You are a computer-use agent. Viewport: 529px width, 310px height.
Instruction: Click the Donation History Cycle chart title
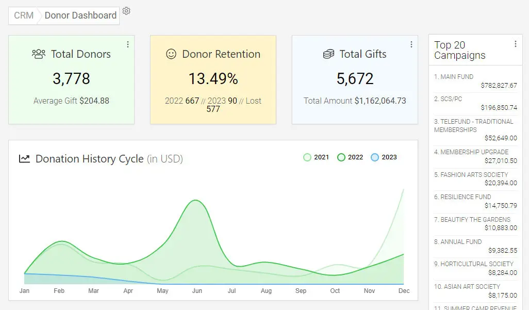click(109, 159)
